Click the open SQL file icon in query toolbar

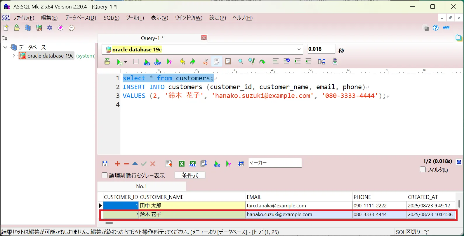click(107, 61)
